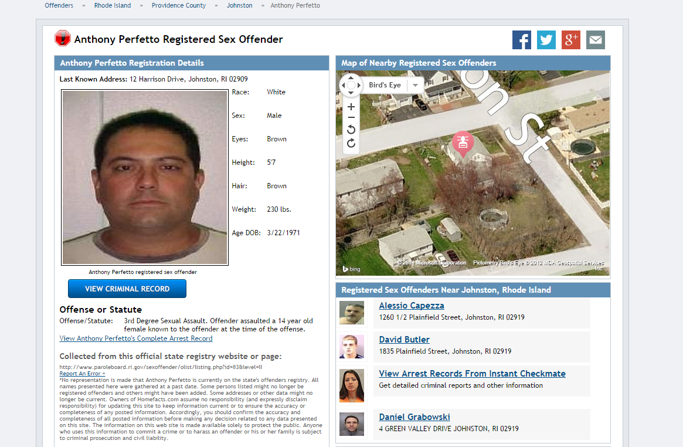Email this page using envelope icon
The width and height of the screenshot is (683, 447).
point(596,40)
